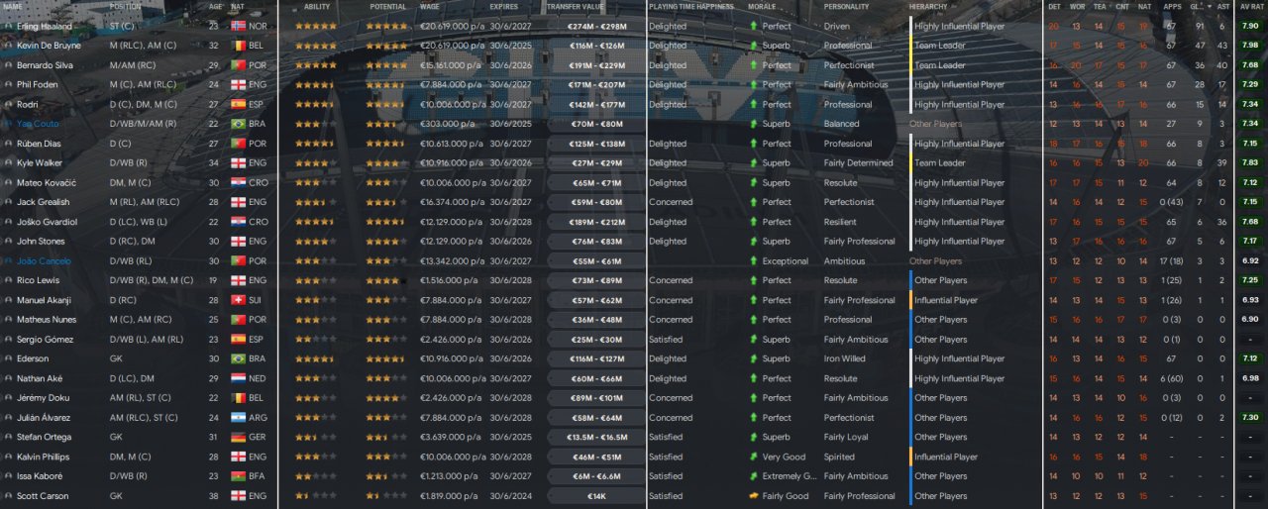The height and width of the screenshot is (509, 1268).
Task: Click the player icon beside Erling Haaland
Action: (x=8, y=26)
